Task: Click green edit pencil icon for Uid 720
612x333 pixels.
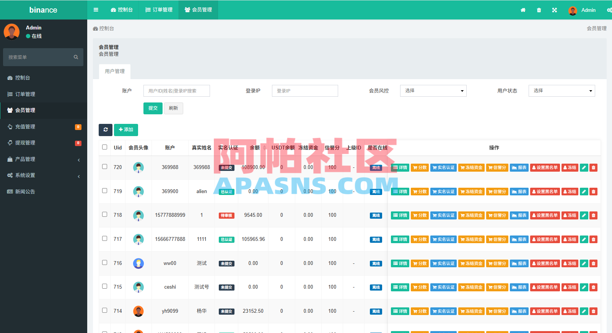Action: coord(584,167)
